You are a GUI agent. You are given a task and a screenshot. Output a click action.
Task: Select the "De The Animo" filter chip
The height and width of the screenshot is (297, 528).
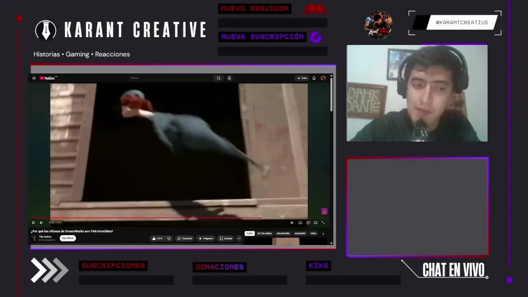[x=265, y=233]
